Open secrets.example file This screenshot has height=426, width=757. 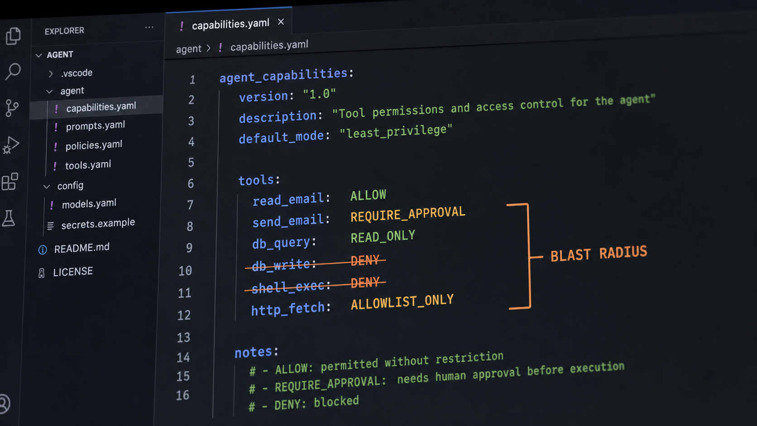(x=98, y=224)
